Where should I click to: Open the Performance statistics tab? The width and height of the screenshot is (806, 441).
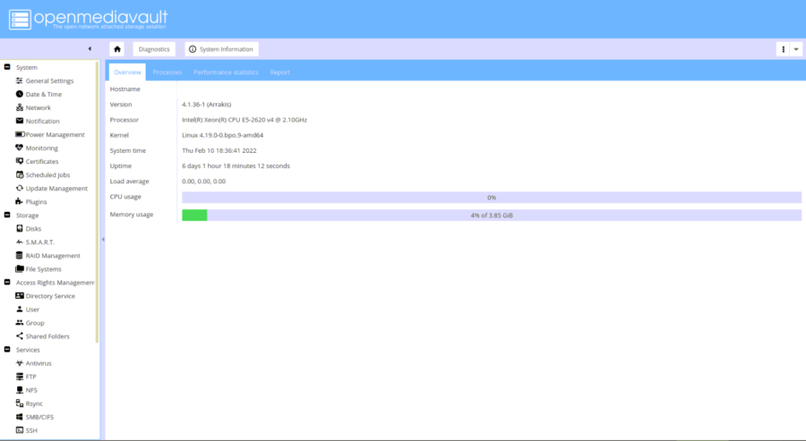[226, 72]
